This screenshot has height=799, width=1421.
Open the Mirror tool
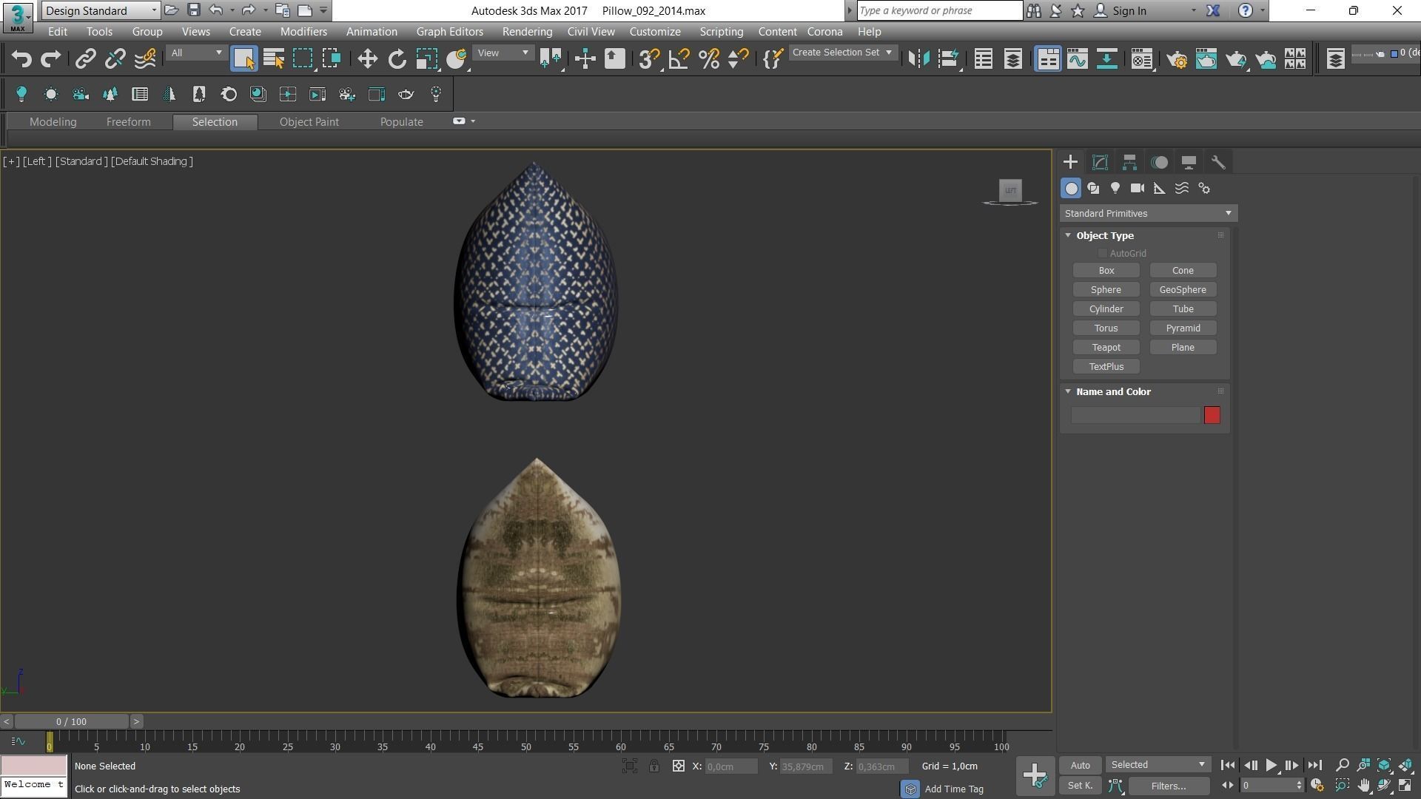[x=918, y=59]
